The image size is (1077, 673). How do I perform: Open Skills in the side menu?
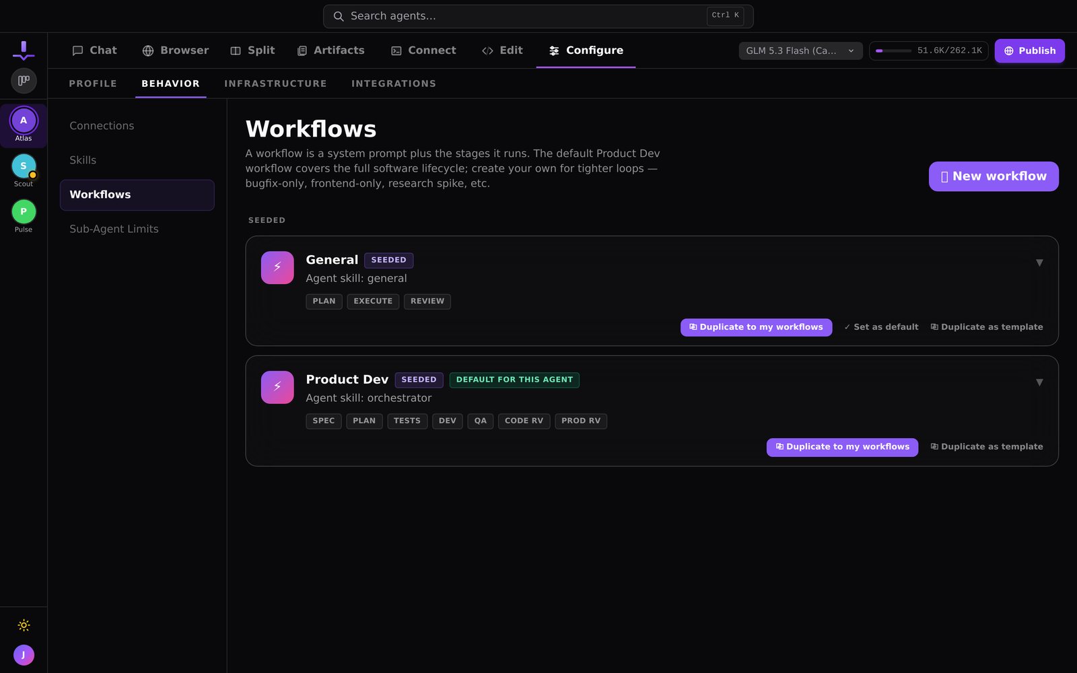(137, 160)
